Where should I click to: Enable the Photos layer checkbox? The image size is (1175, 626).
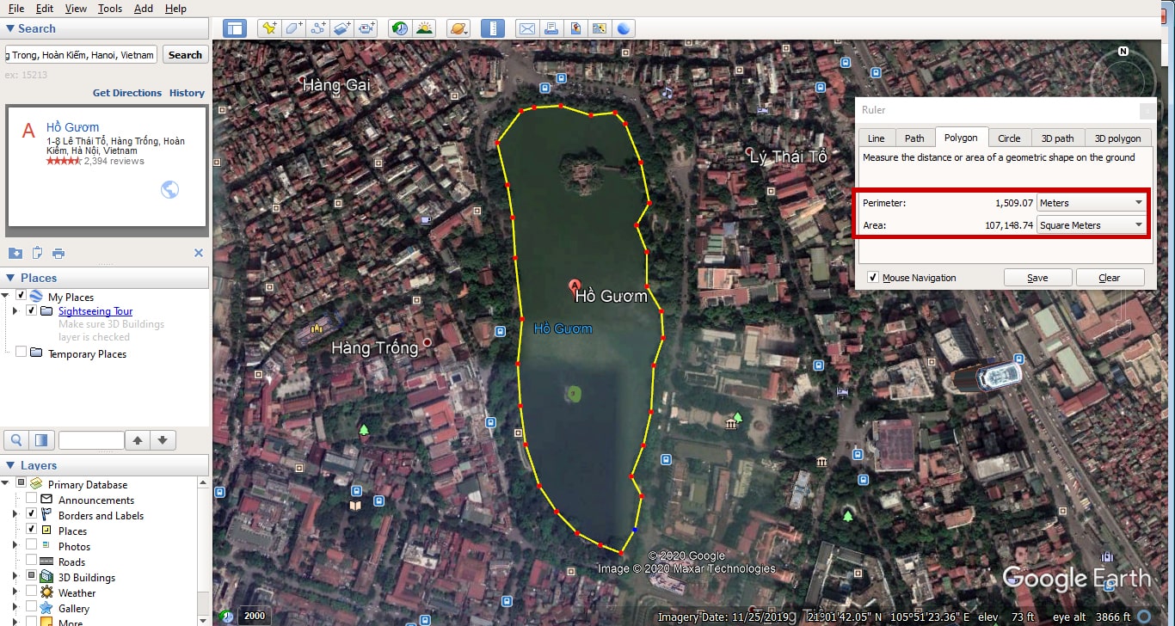(32, 544)
